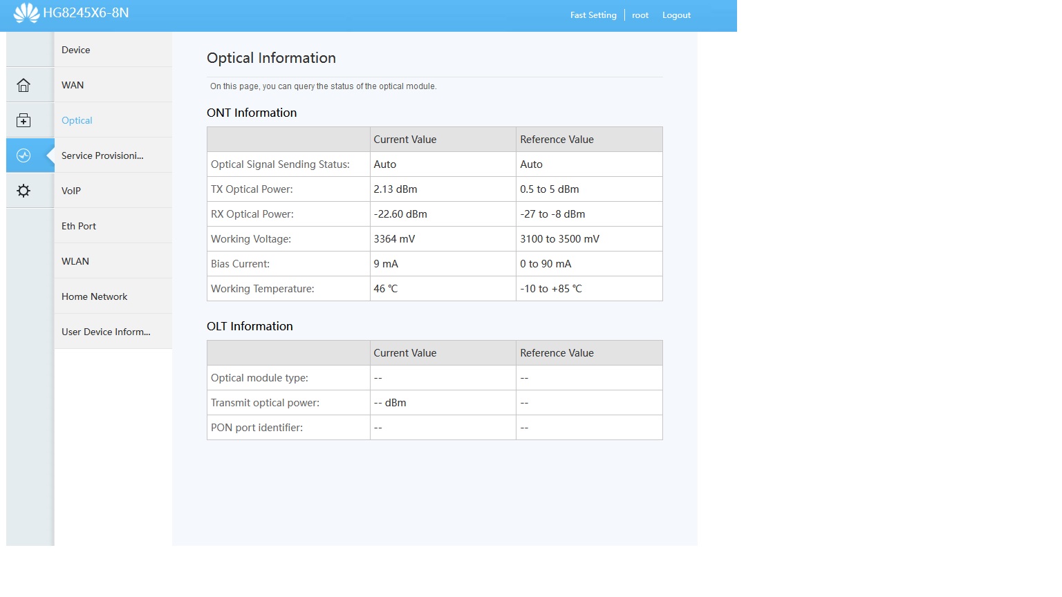Click the TX Optical Power label
Image resolution: width=1062 pixels, height=597 pixels.
click(252, 189)
